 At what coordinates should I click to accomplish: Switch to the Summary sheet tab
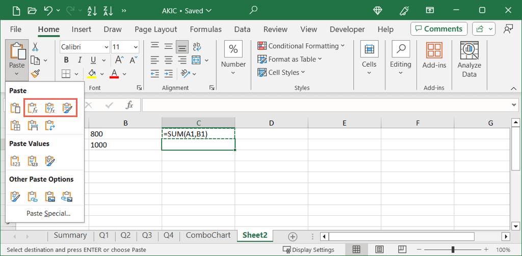(x=70, y=235)
